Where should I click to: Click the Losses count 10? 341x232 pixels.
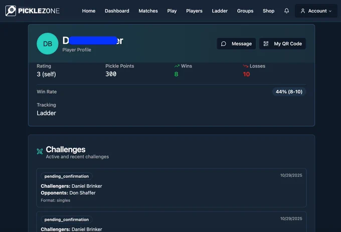[246, 74]
